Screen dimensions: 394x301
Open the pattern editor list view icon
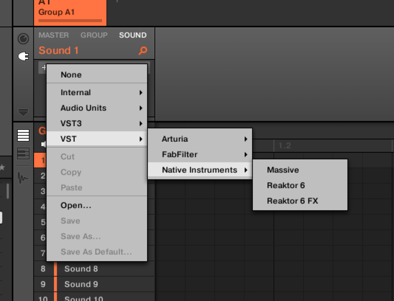23,135
